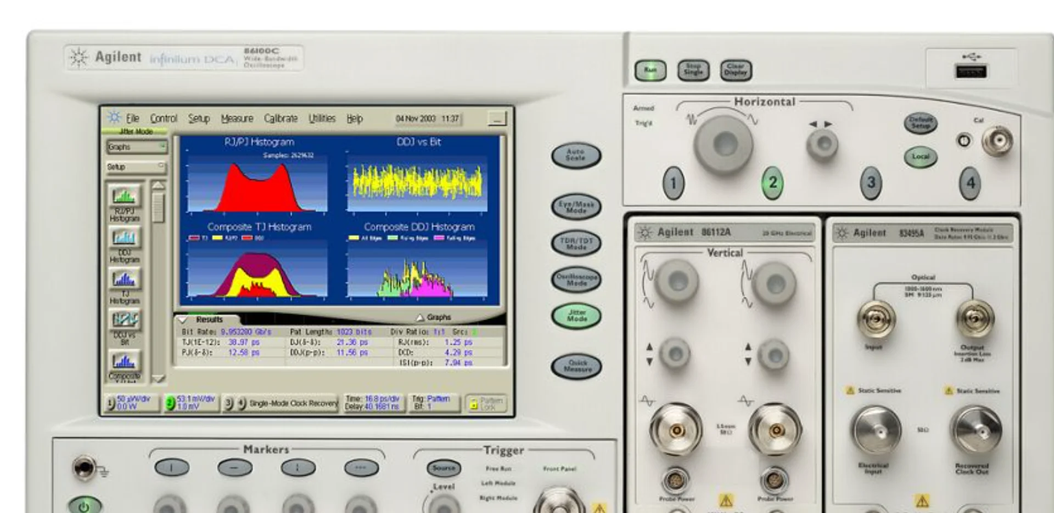Toggle Pattern Lock on the screen
The width and height of the screenshot is (1054, 513).
(x=485, y=403)
